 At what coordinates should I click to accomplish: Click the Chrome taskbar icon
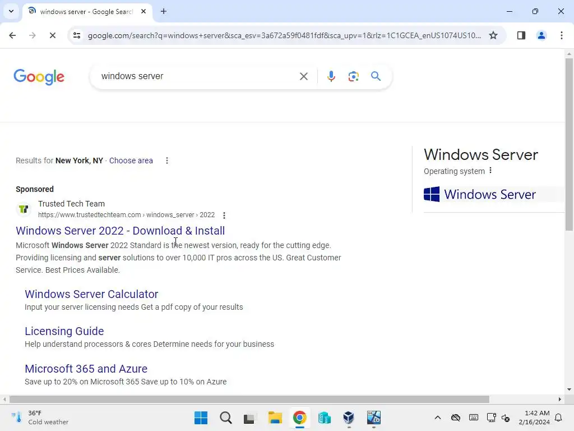(299, 418)
